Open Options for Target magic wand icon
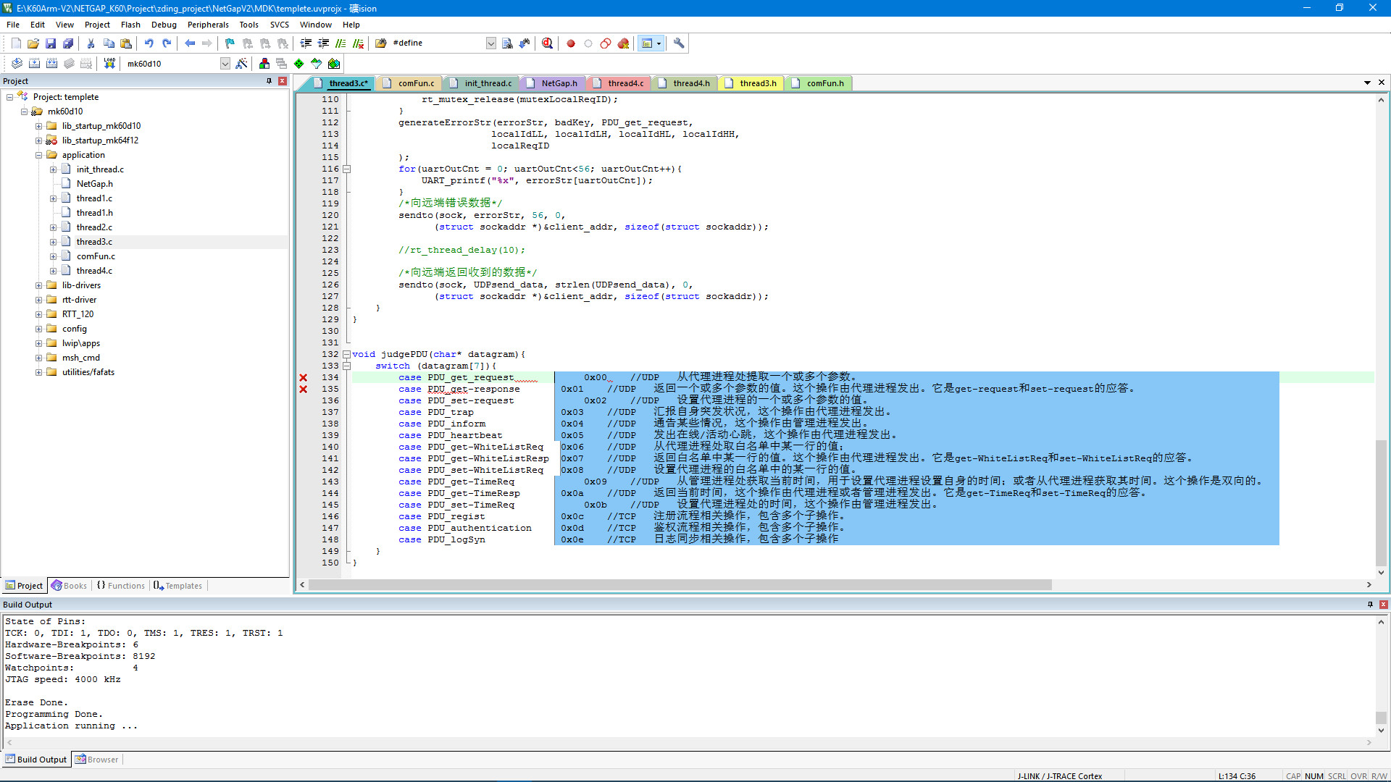This screenshot has height=782, width=1391. [241, 64]
